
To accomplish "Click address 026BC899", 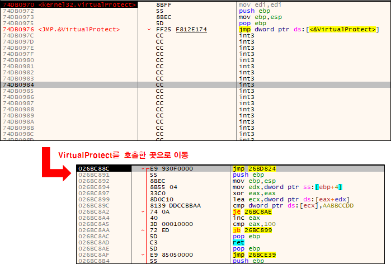I will [x=93, y=200].
